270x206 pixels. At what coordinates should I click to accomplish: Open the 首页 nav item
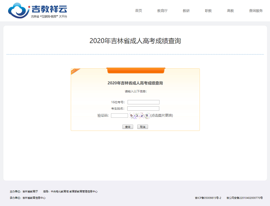point(139,11)
